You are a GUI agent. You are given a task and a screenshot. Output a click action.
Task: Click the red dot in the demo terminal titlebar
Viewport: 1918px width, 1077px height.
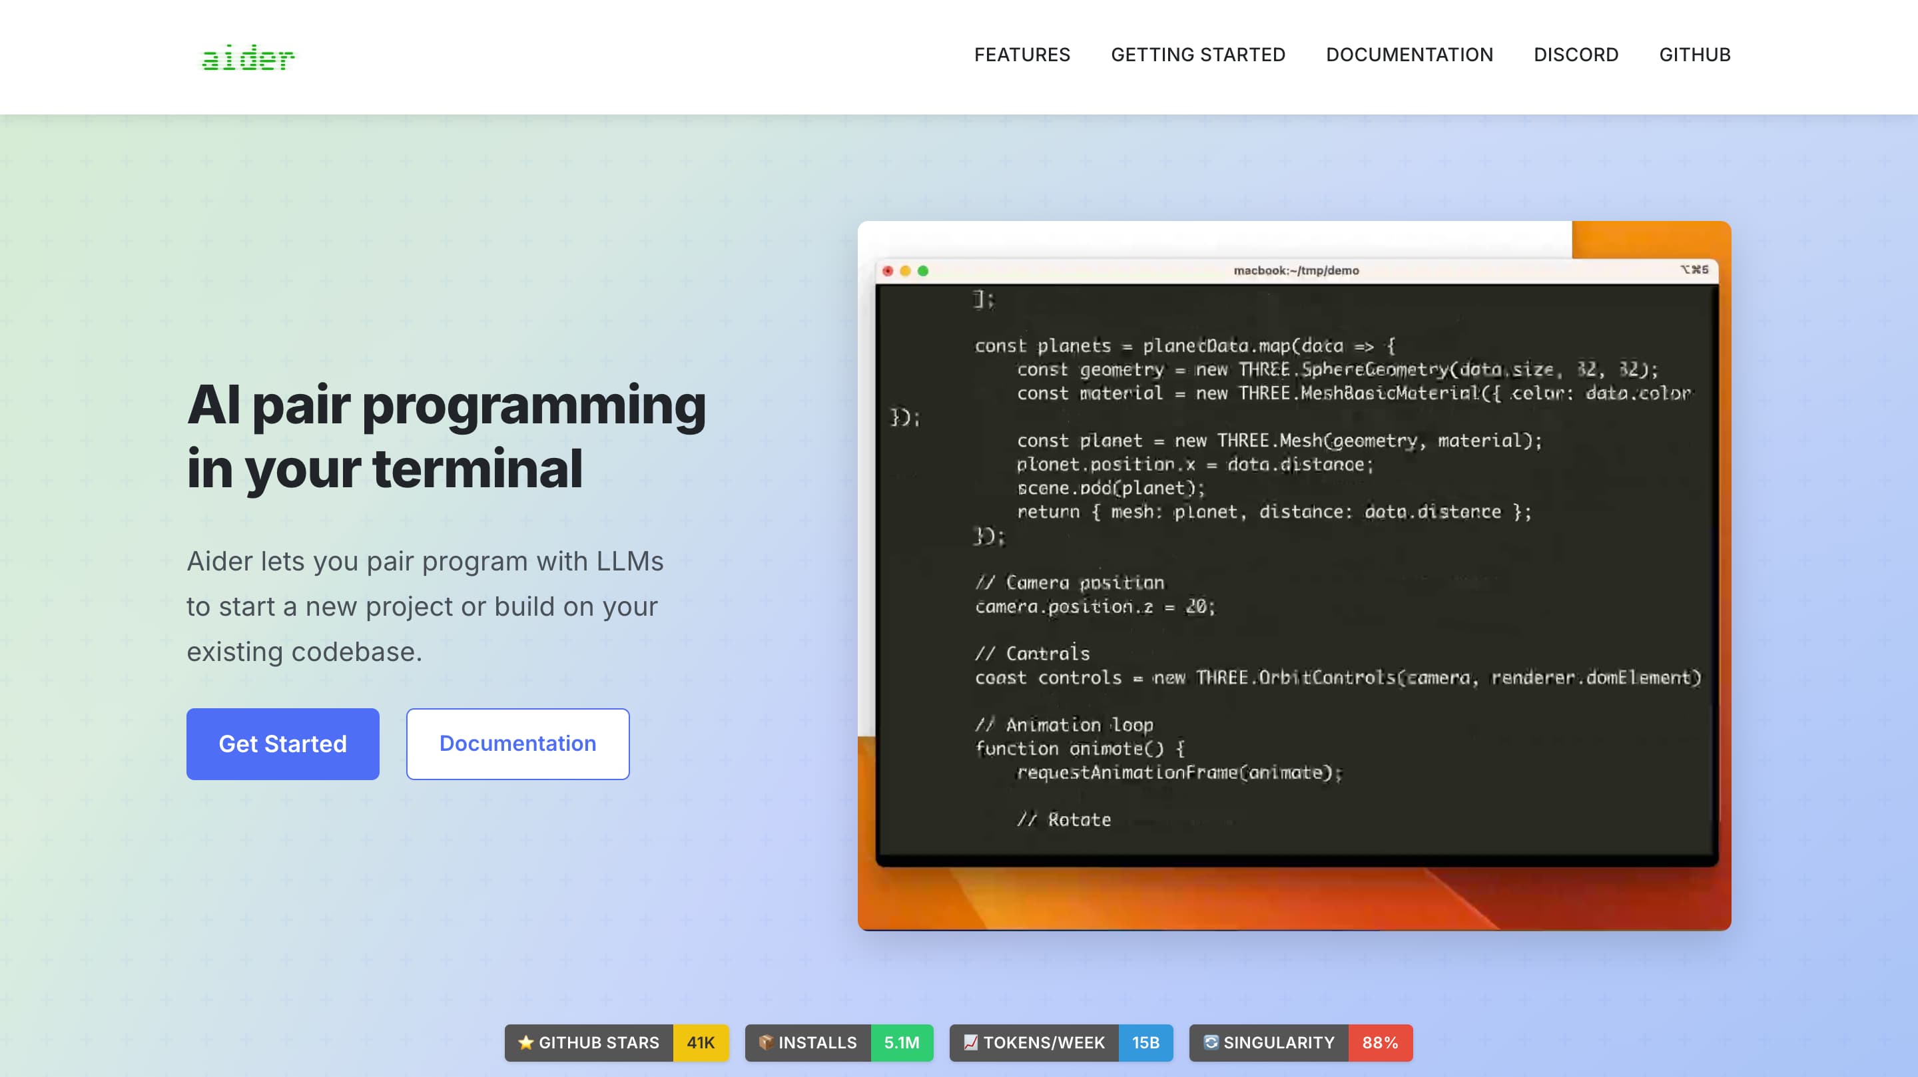coord(888,271)
